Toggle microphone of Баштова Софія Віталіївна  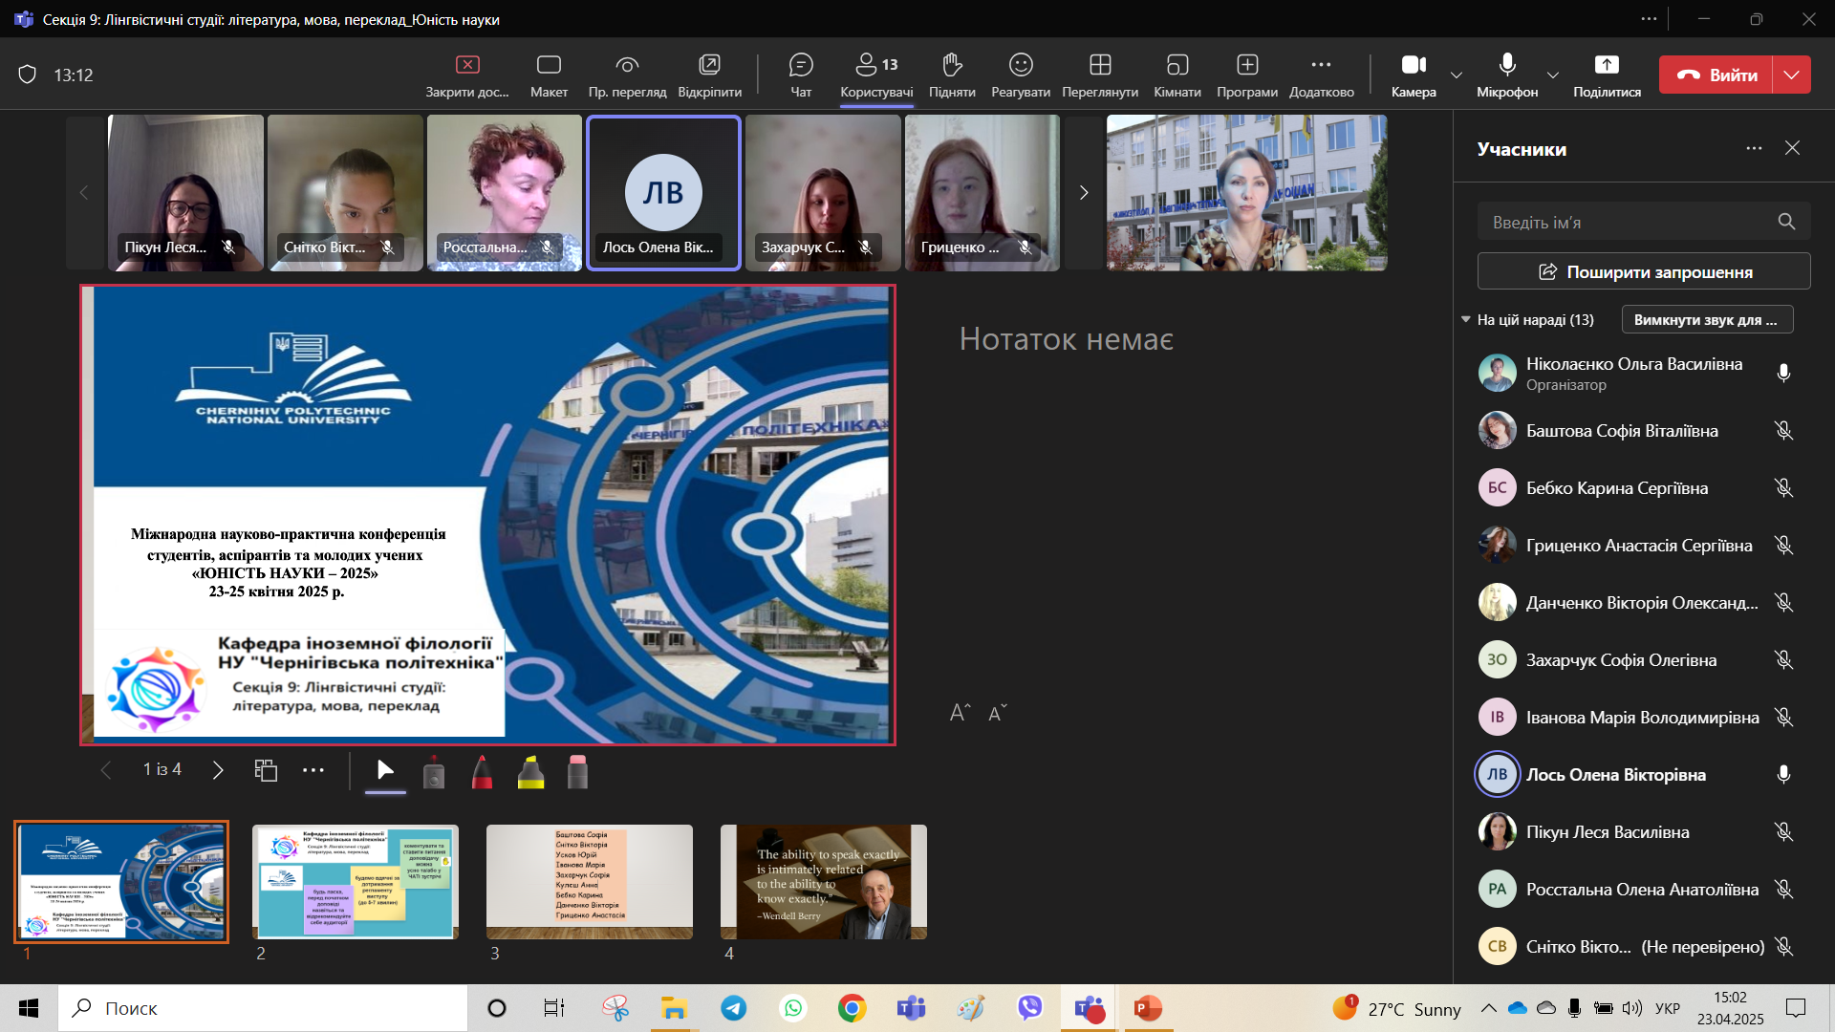1782,431
